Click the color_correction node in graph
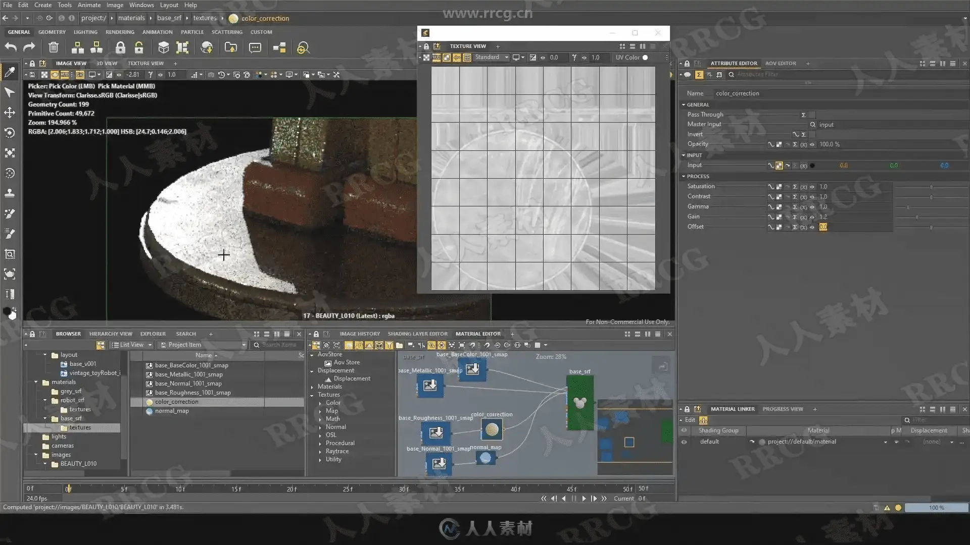 click(x=492, y=430)
